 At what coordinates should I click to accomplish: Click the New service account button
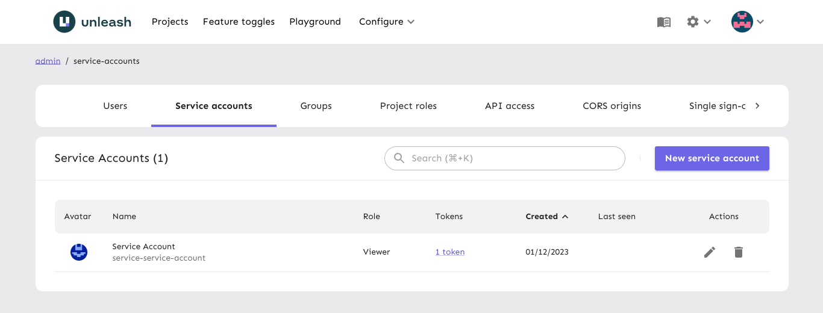tap(712, 158)
